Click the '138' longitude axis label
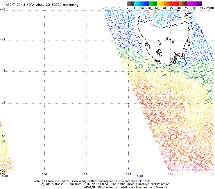This screenshot has width=215, height=189. point(44,174)
